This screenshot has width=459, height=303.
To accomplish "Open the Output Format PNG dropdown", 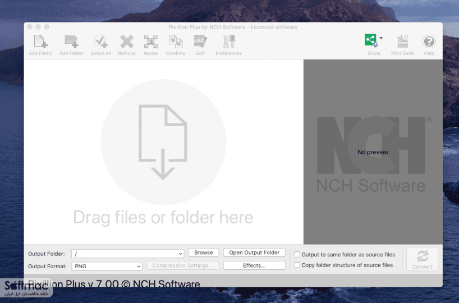I will (107, 267).
